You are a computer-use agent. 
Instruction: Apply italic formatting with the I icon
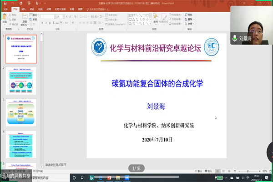click(46, 22)
